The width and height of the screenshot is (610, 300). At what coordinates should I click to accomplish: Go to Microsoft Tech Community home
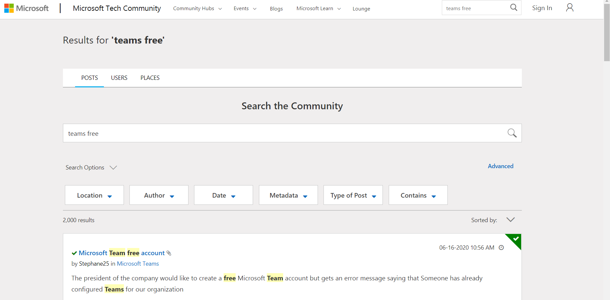[x=117, y=8]
